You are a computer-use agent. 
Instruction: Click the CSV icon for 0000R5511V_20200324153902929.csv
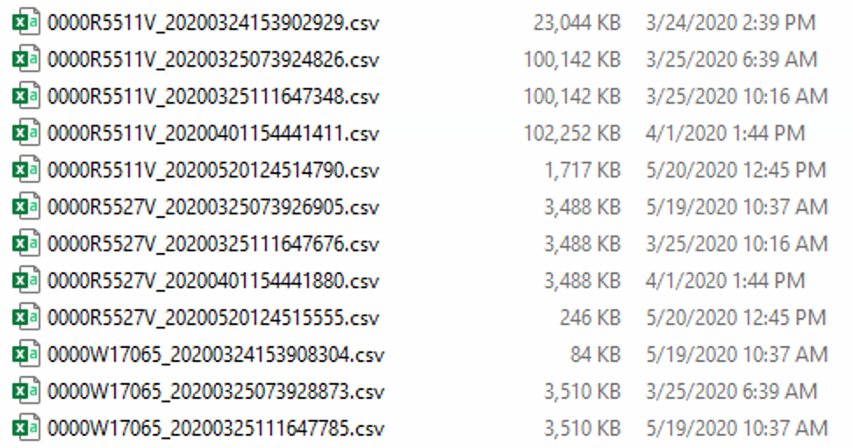[x=25, y=22]
